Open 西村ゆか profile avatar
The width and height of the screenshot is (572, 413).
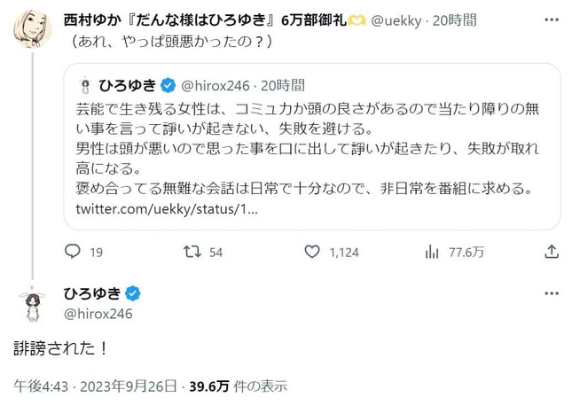31,30
